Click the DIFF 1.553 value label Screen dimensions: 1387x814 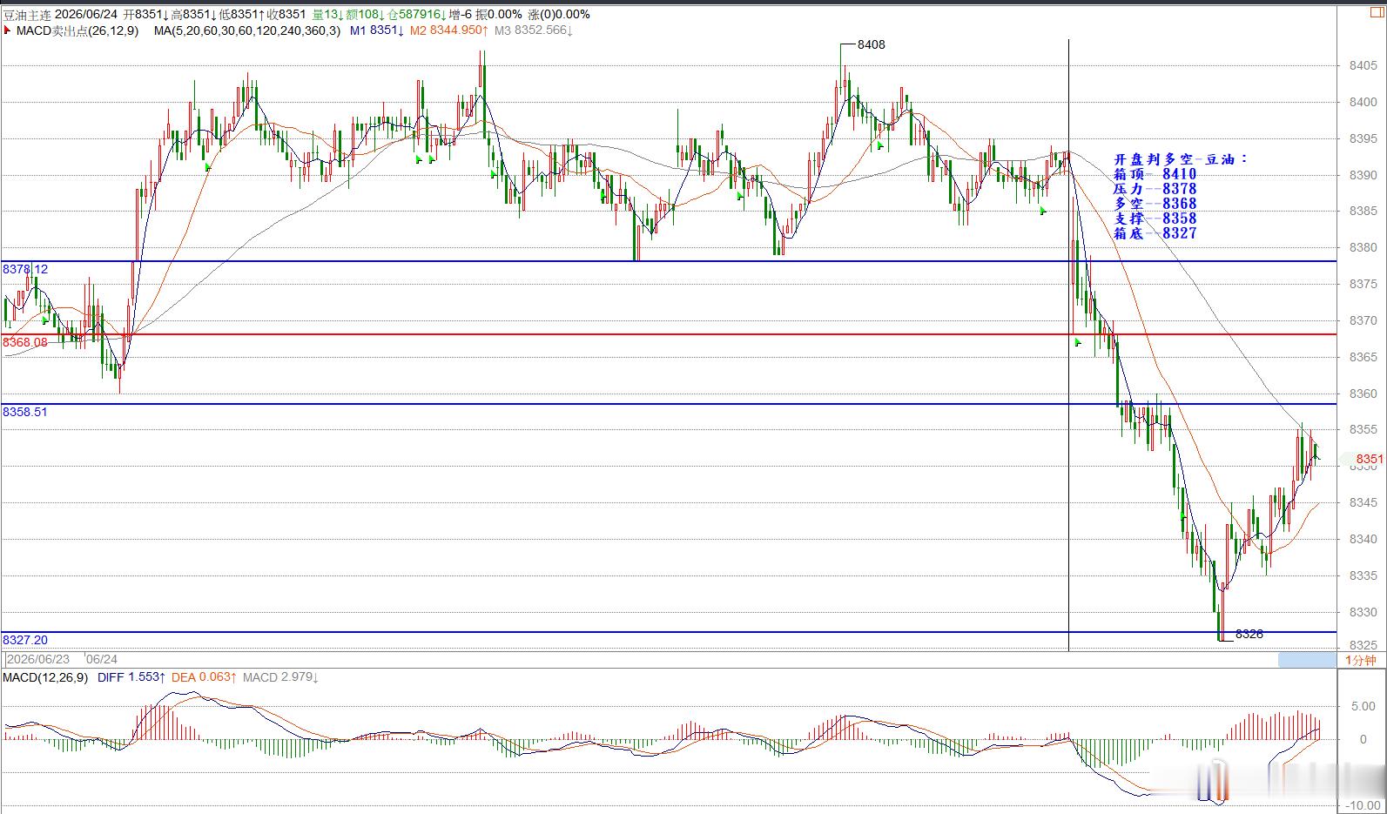click(x=131, y=677)
